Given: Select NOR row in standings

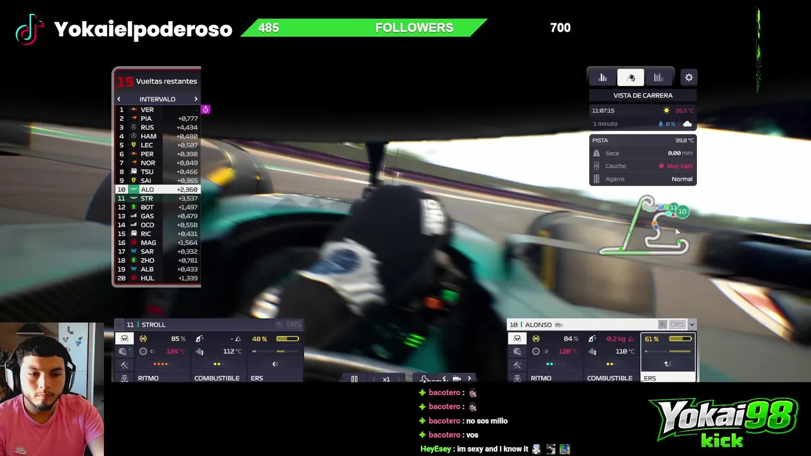Looking at the screenshot, I should click(x=156, y=163).
